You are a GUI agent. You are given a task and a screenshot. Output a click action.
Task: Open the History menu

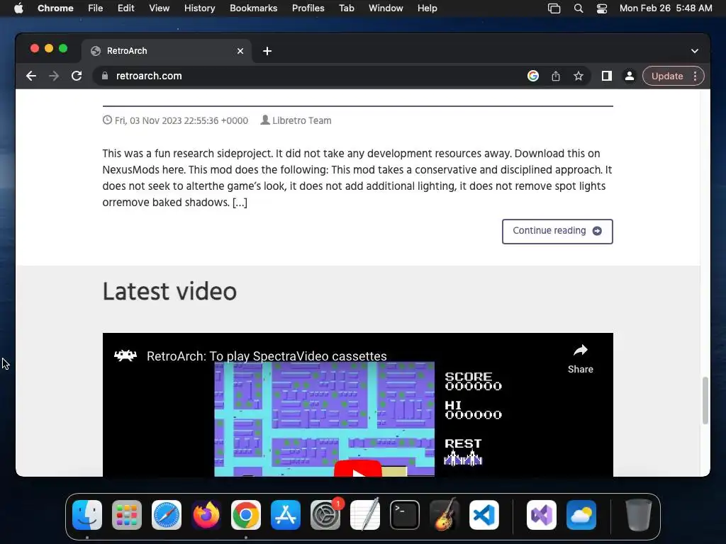point(199,8)
